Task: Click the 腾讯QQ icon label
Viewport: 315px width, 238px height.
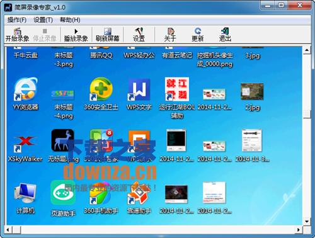Action: click(x=101, y=55)
